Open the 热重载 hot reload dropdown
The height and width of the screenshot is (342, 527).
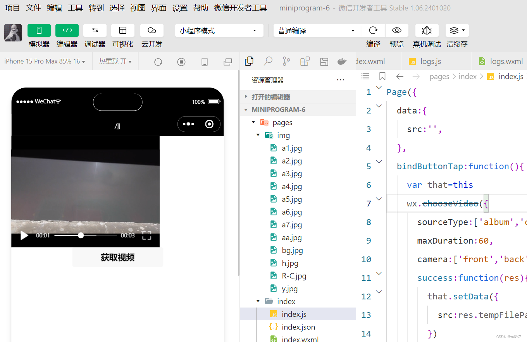115,61
